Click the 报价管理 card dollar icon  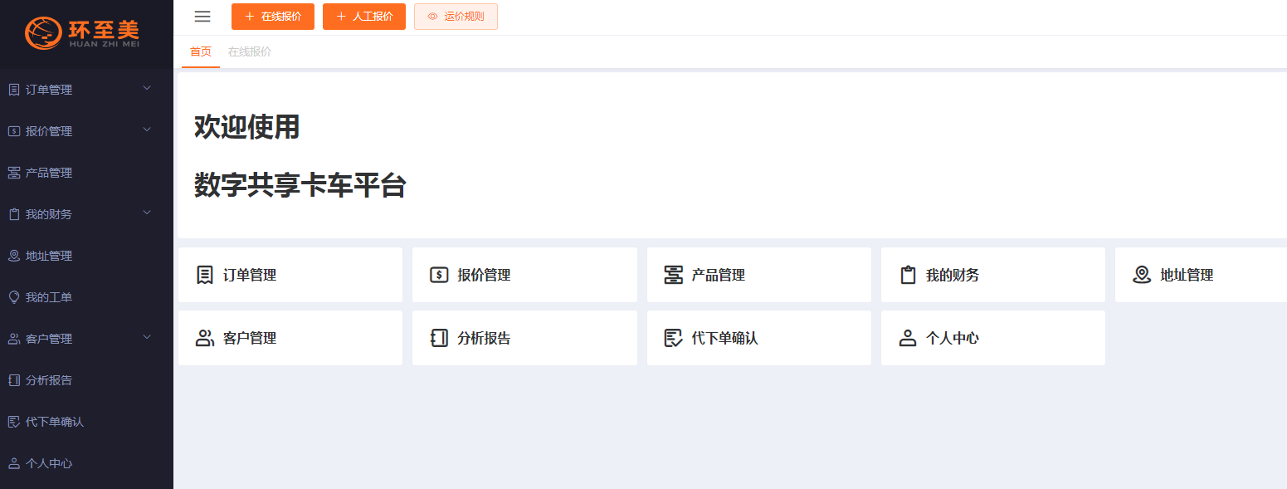tap(439, 275)
